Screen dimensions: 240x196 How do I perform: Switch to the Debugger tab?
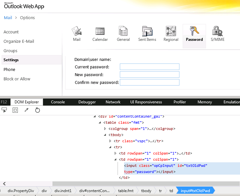pyautogui.click(x=87, y=102)
